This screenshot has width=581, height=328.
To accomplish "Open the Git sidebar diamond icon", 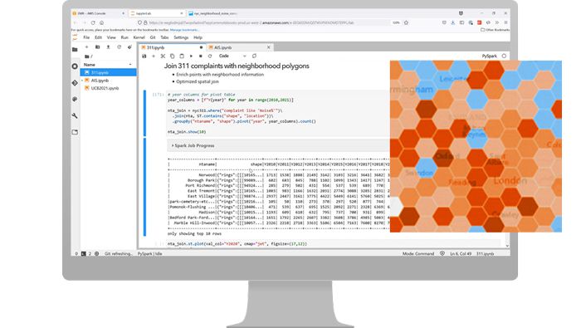I will pos(75,83).
